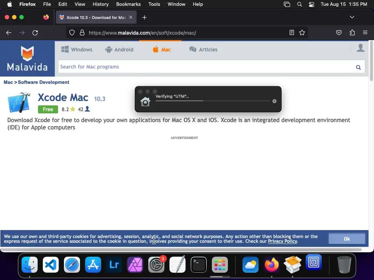Viewport: 374px width, 280px height.
Task: Click the Malavida logo
Action: 27,59
